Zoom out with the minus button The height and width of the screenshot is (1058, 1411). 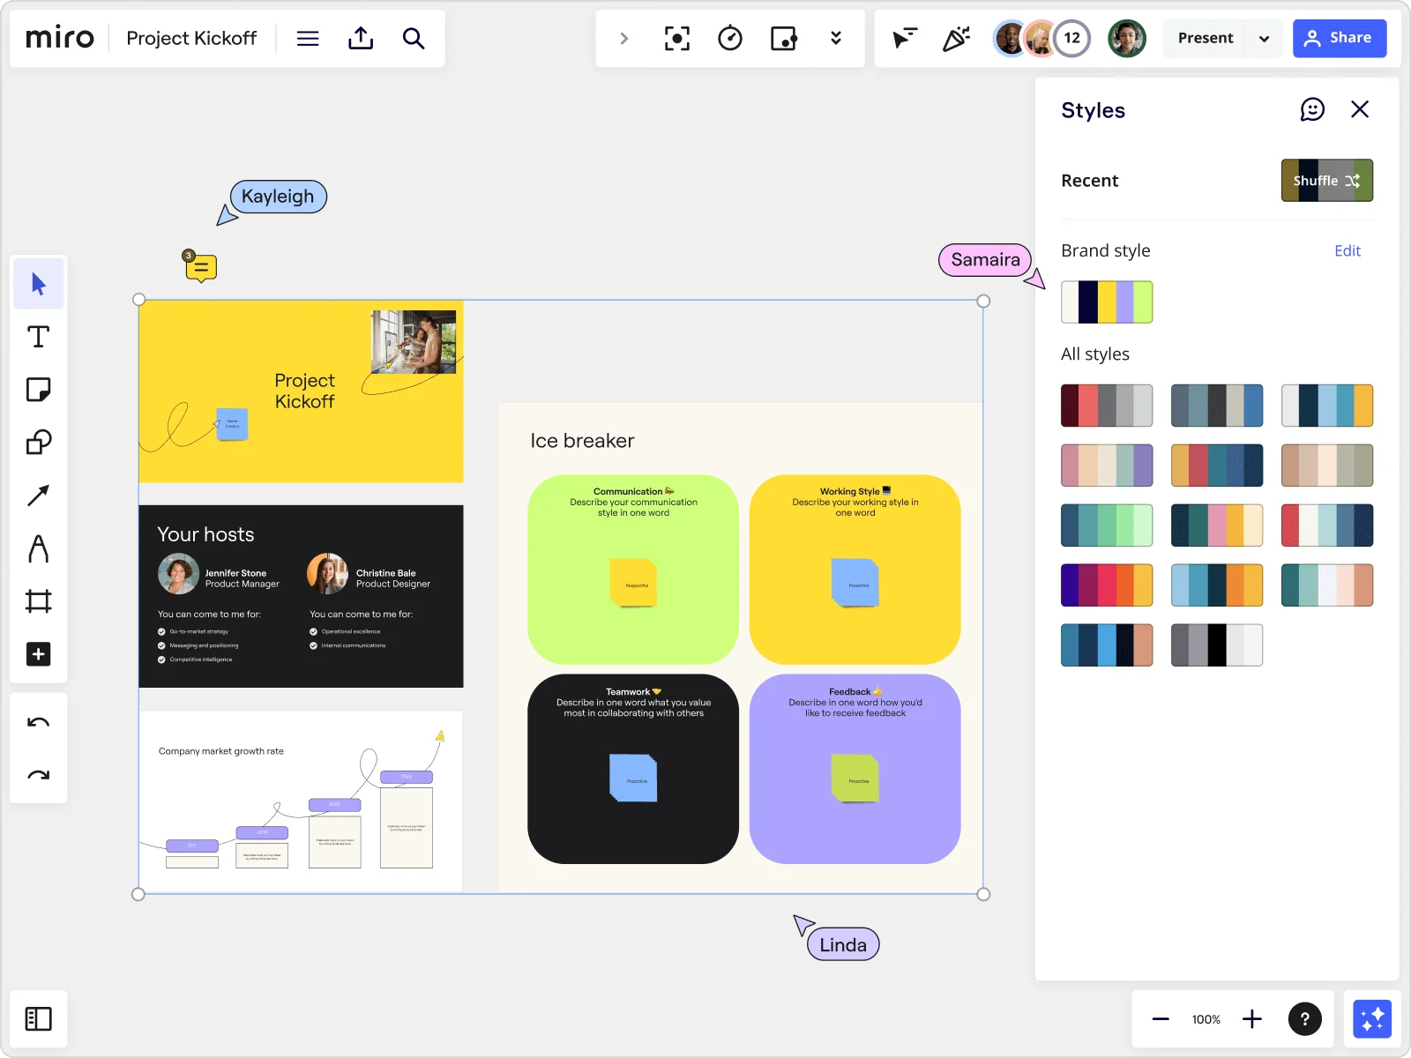(x=1161, y=1019)
